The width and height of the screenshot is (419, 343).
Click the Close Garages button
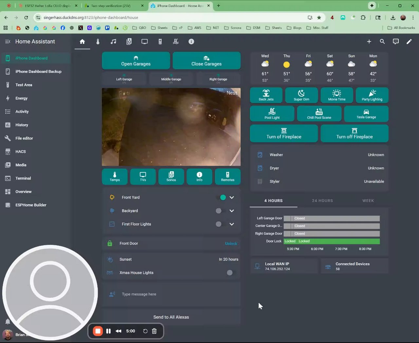207,61
